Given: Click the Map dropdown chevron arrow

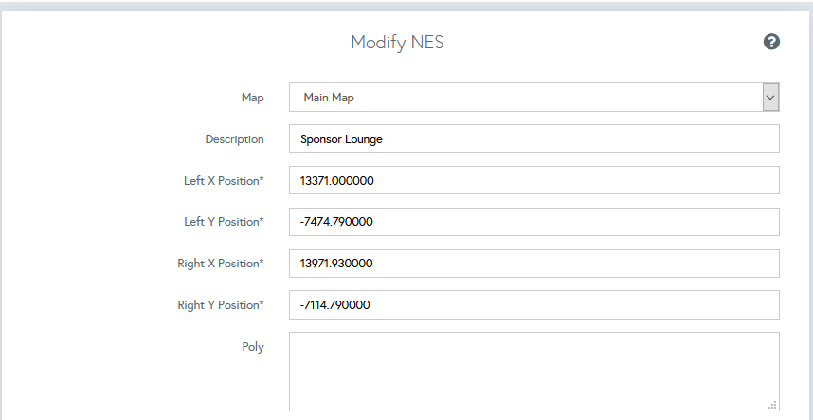Looking at the screenshot, I should (x=770, y=97).
